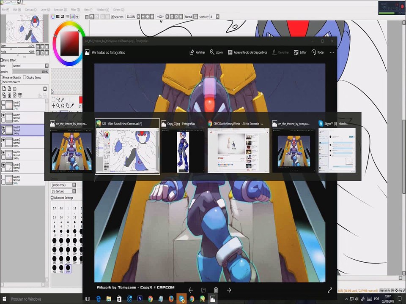Click the Editar button in Fotografias
This screenshot has width=406, height=304.
coord(300,52)
